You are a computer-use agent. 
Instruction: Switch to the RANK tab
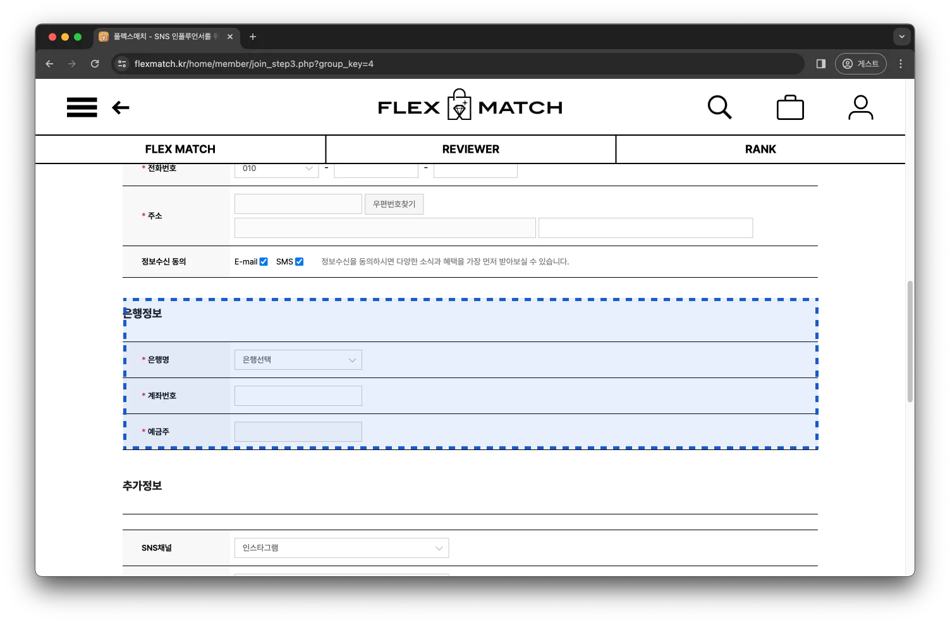tap(760, 149)
